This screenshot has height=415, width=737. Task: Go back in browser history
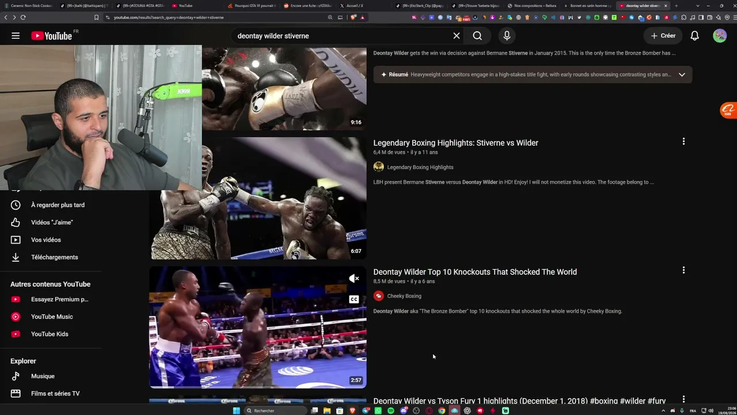tap(6, 17)
